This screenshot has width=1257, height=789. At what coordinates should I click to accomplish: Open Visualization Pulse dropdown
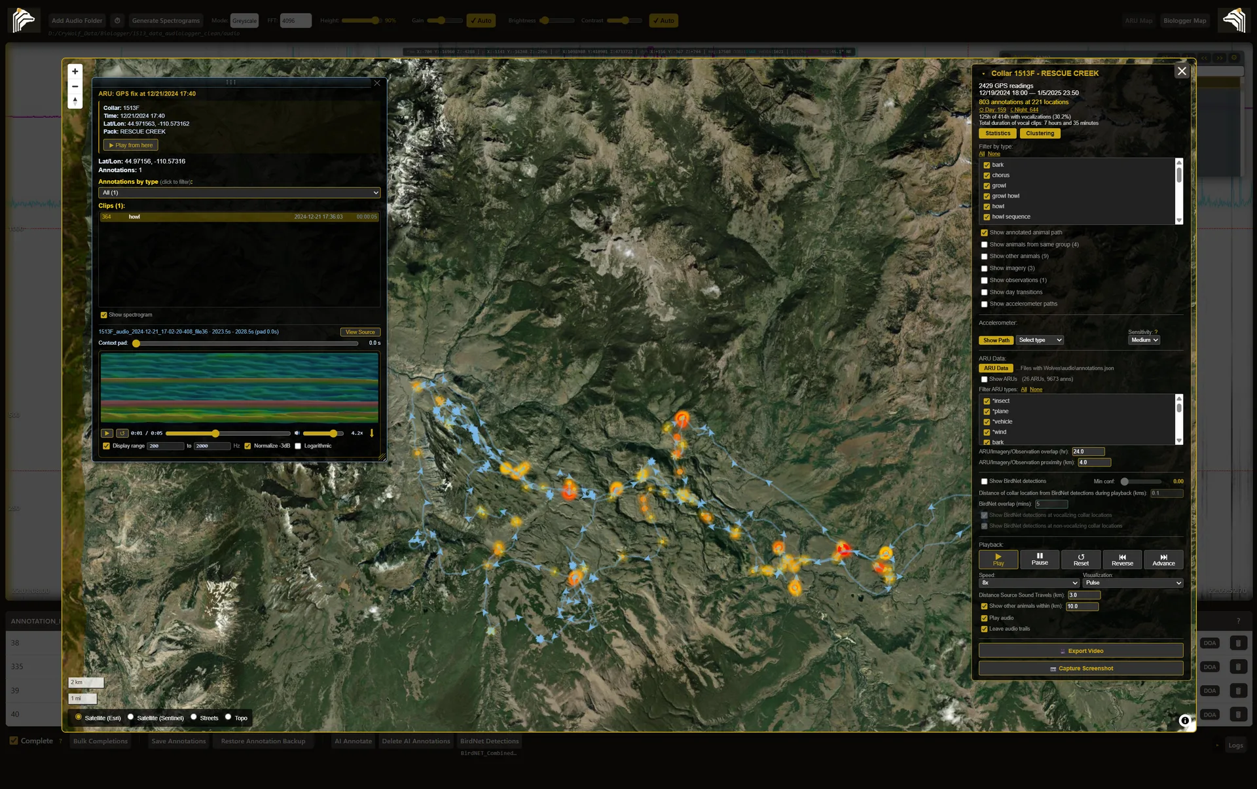(x=1133, y=583)
